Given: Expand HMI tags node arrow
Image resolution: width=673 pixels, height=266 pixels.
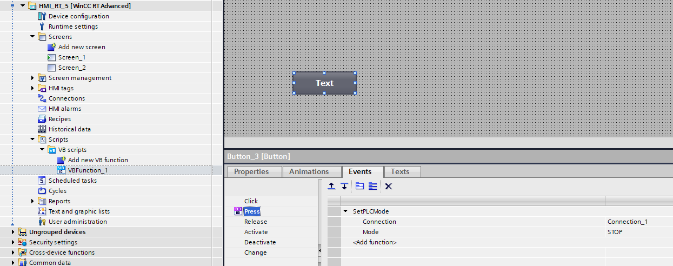Looking at the screenshot, I should (x=32, y=88).
